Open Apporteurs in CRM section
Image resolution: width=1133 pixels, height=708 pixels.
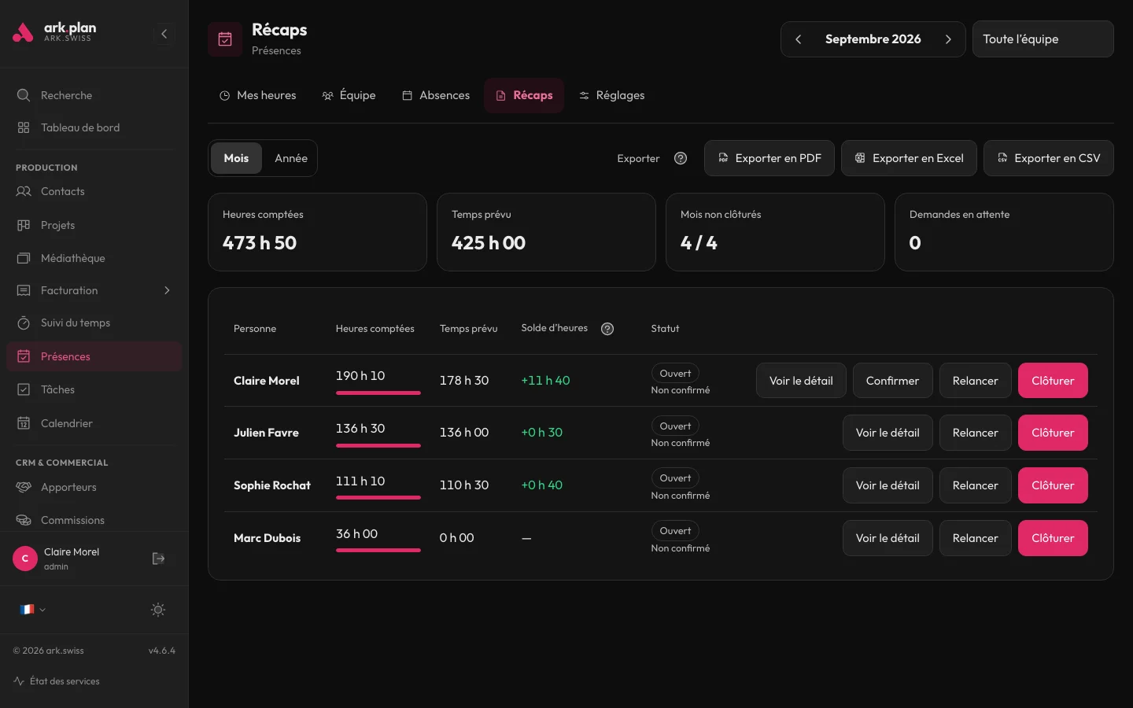(94, 487)
